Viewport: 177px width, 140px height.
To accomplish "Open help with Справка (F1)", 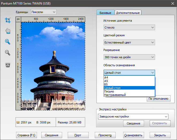I will 27,135.
